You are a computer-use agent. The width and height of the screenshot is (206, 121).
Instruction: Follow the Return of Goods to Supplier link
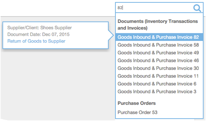pos(36,41)
